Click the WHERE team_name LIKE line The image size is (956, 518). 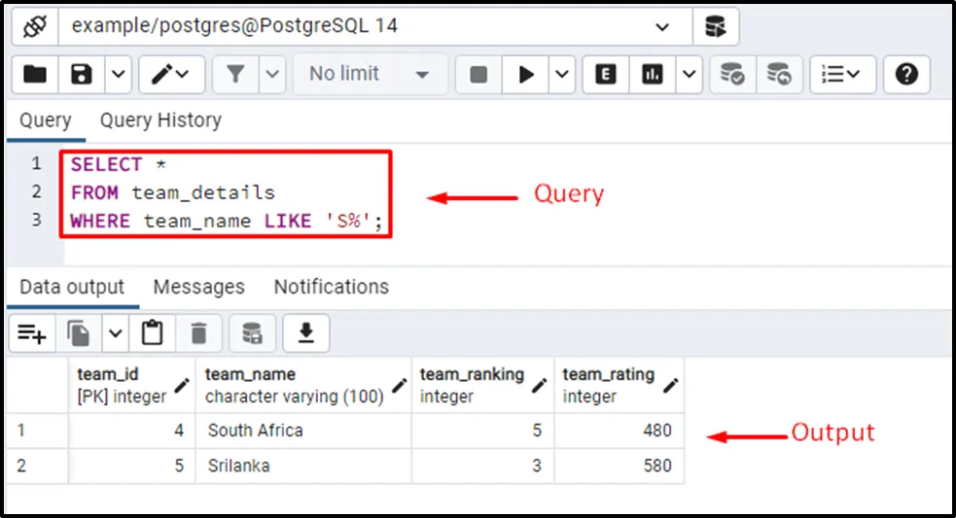pyautogui.click(x=227, y=221)
